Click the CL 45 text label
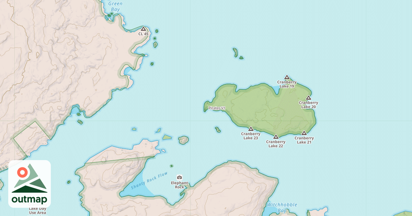 pyautogui.click(x=144, y=34)
